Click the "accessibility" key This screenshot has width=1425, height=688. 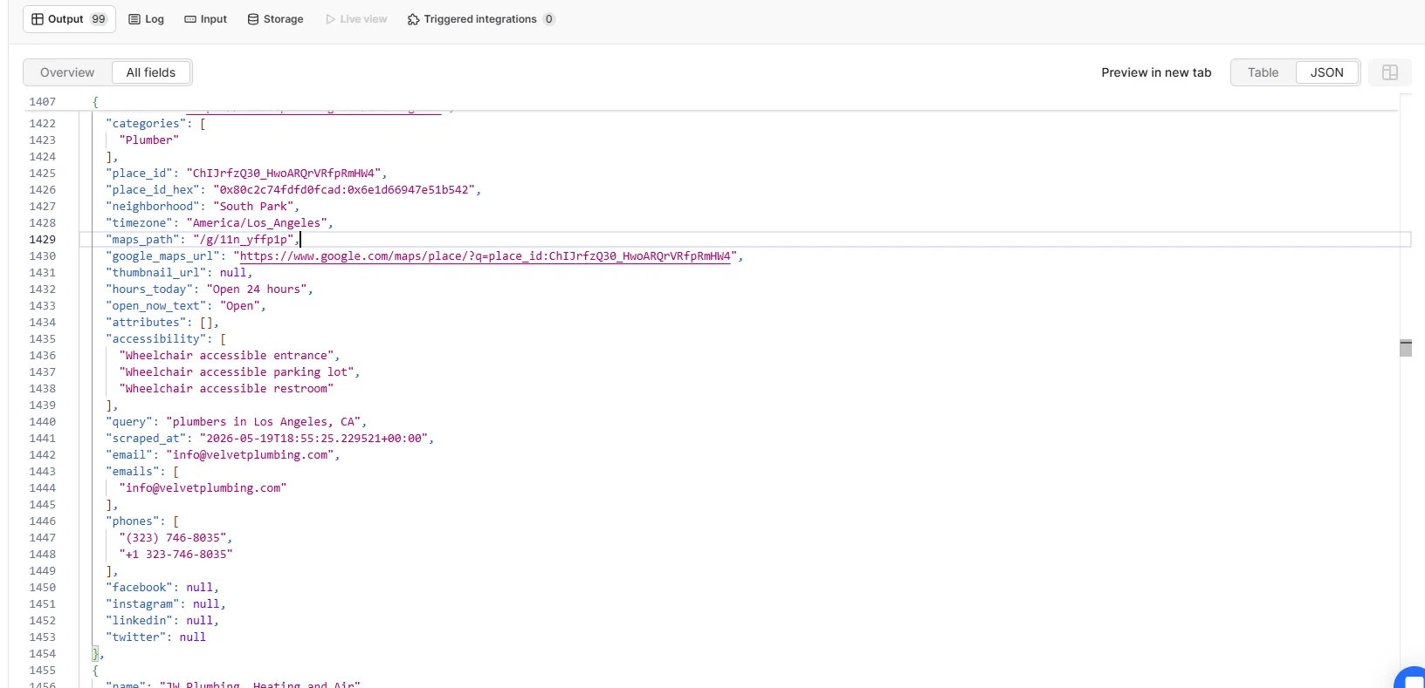[156, 339]
